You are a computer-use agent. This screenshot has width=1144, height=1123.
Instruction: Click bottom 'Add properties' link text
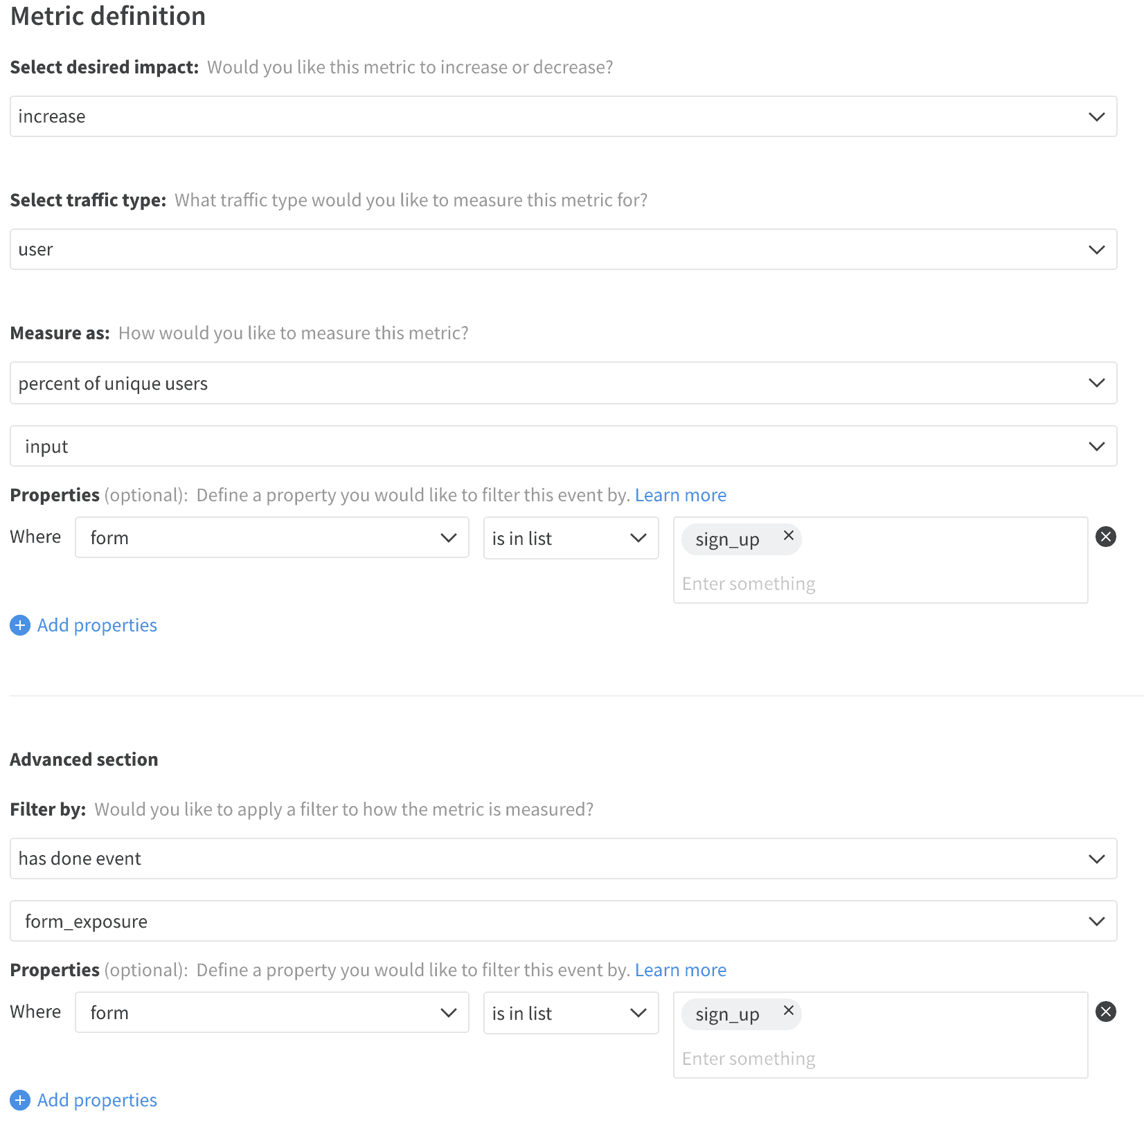click(97, 1100)
